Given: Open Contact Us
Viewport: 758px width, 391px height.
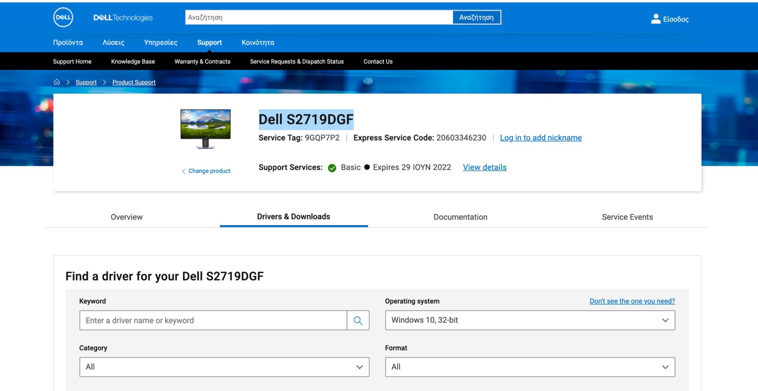Looking at the screenshot, I should [378, 61].
